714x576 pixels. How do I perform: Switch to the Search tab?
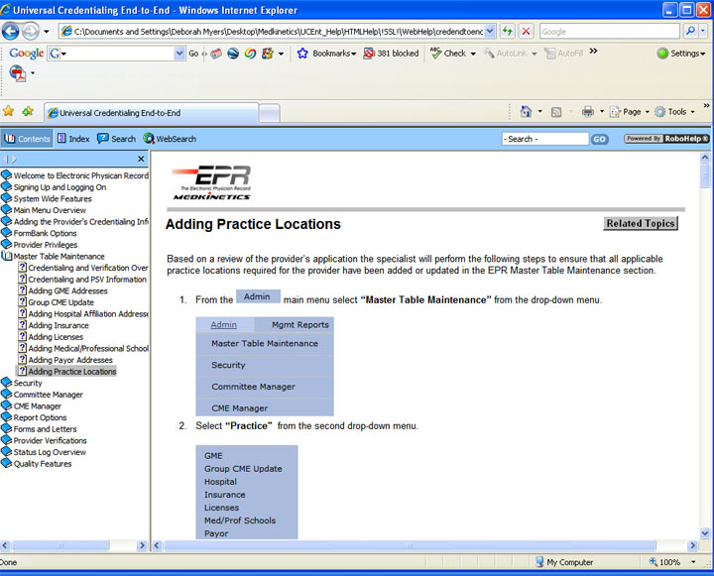tap(117, 139)
